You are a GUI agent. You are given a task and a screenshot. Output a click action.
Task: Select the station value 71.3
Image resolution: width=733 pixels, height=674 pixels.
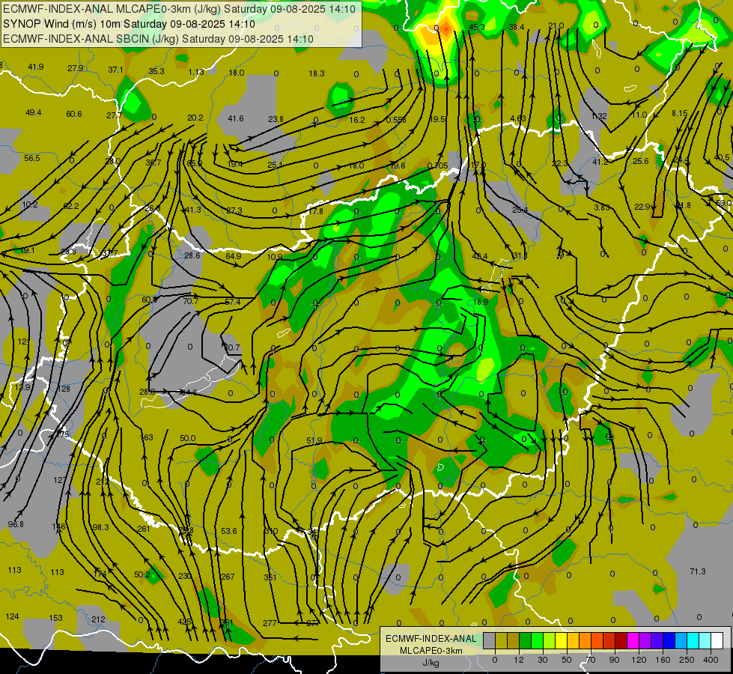(x=698, y=571)
